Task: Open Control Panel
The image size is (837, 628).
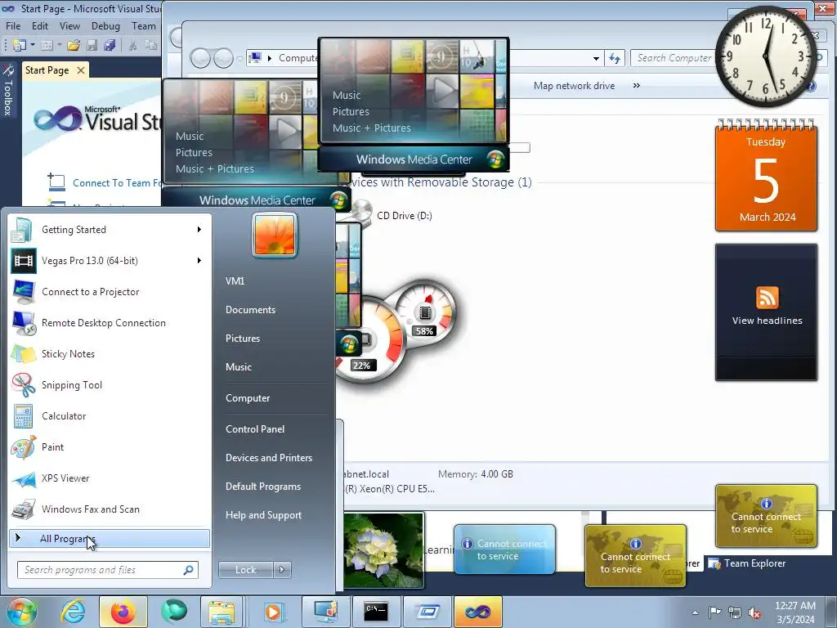Action: (255, 428)
